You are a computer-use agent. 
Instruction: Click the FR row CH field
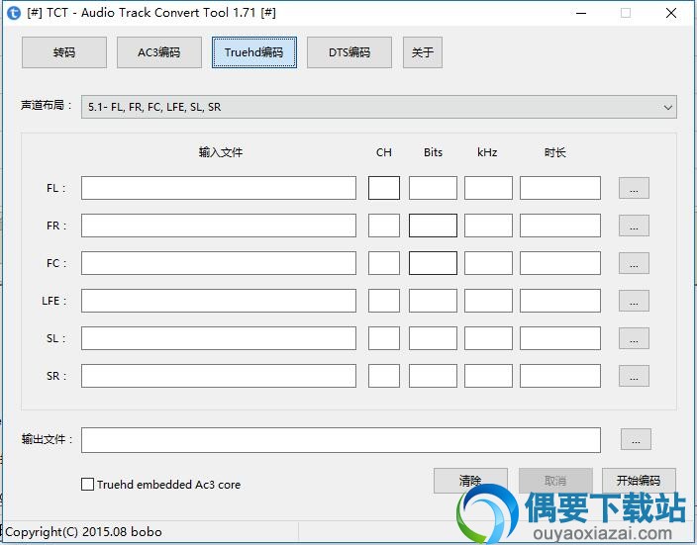(384, 226)
